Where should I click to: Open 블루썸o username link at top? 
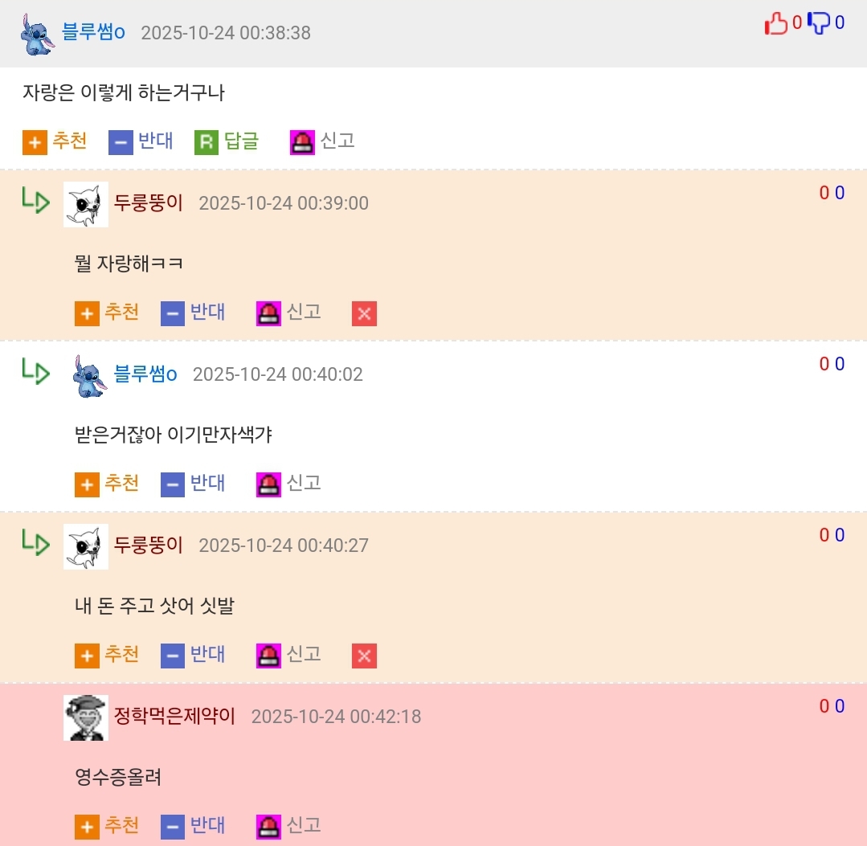pos(93,32)
